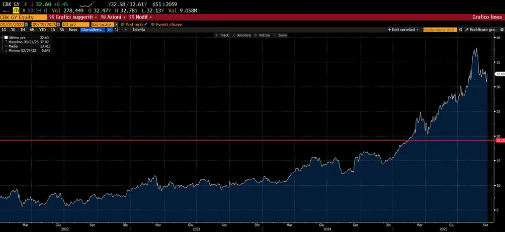This screenshot has width=505, height=232.
Task: Activate the Track crosshair tool
Action: (x=222, y=35)
